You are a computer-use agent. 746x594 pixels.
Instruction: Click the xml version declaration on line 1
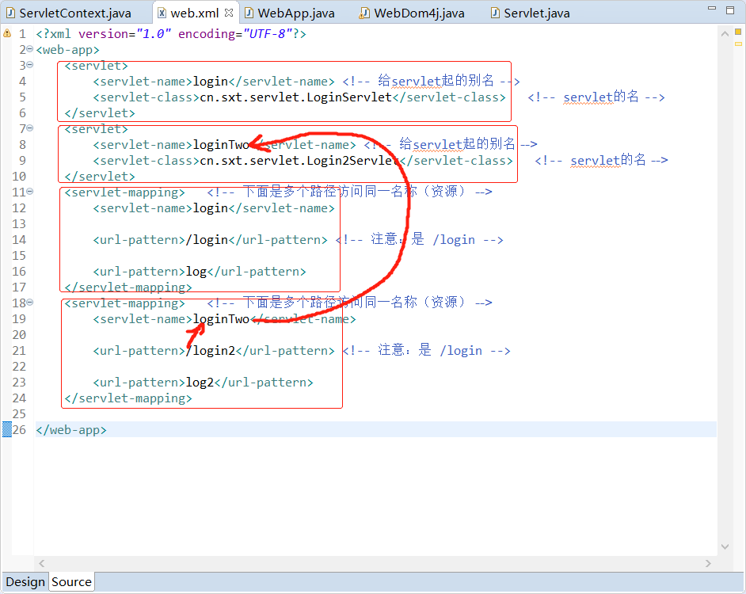(171, 34)
